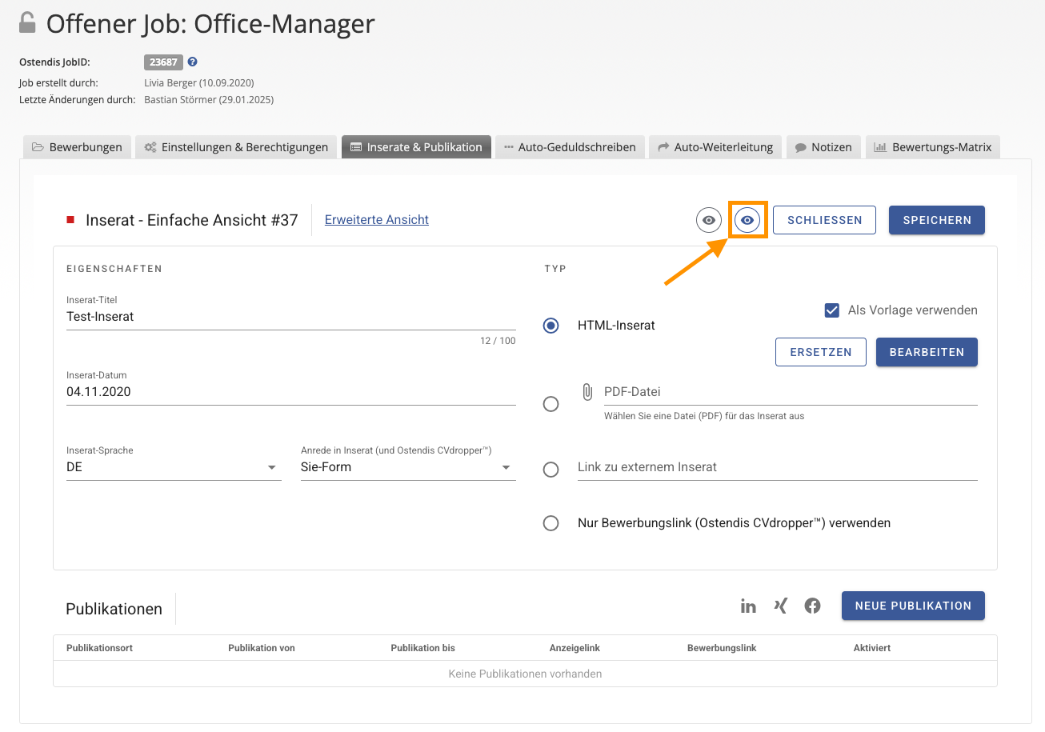This screenshot has width=1045, height=732.
Task: Click the Erweiterte Ansicht link
Action: pyautogui.click(x=377, y=220)
